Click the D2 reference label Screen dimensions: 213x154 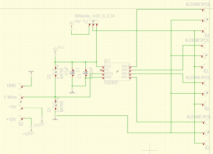click(x=49, y=77)
